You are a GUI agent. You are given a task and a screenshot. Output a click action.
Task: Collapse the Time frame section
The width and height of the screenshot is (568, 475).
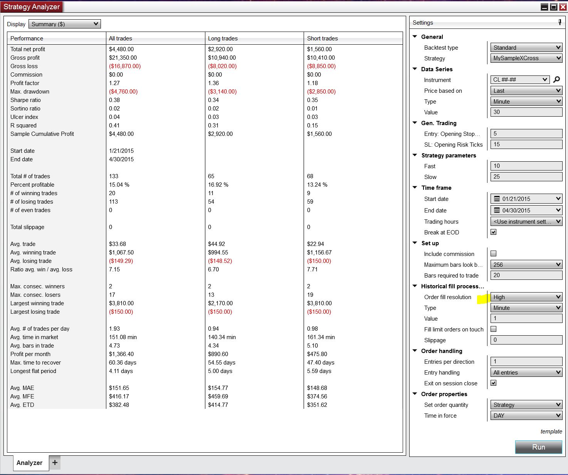(415, 187)
